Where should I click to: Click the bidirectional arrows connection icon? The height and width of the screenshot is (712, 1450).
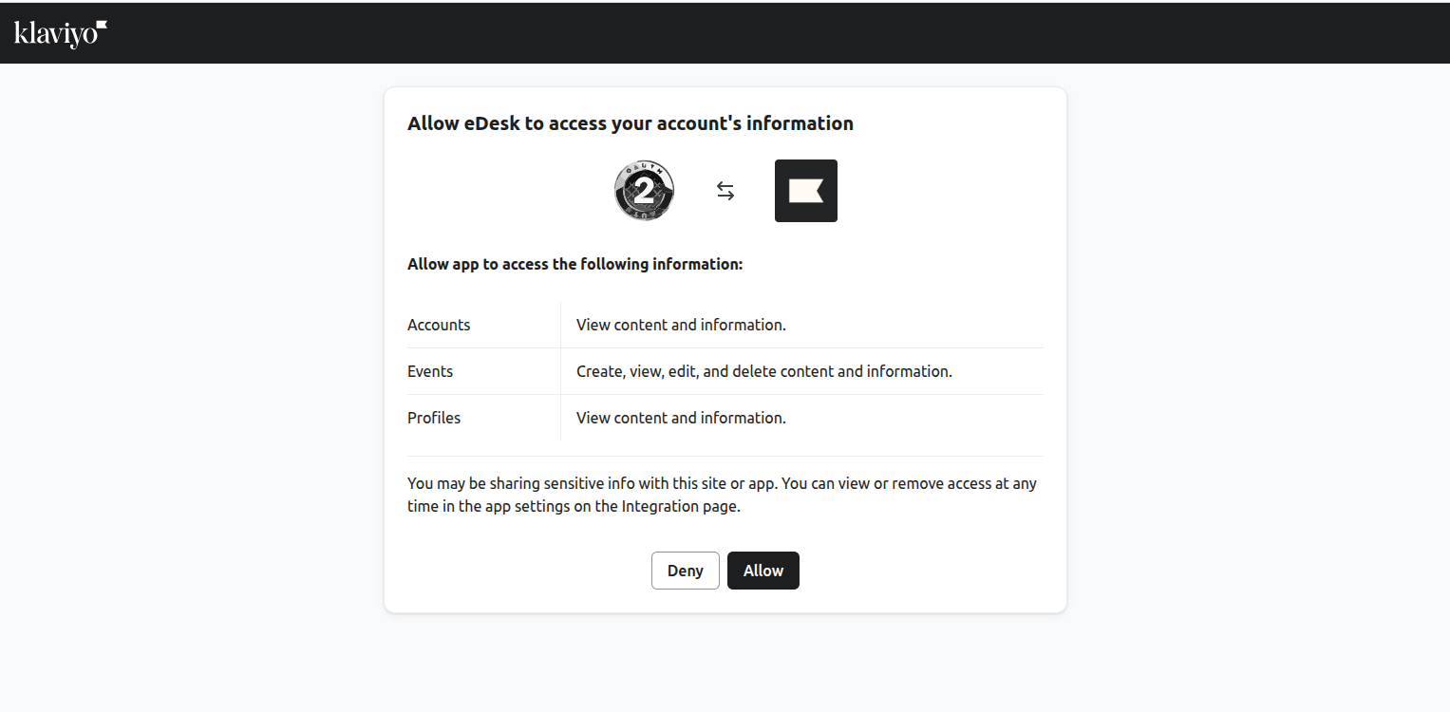click(725, 191)
